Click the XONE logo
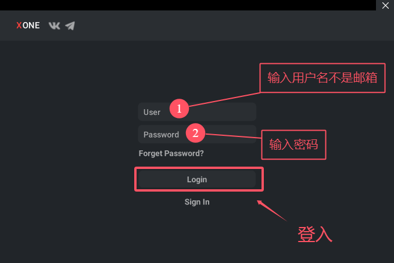Viewport: 394px width, 263px height. pyautogui.click(x=28, y=26)
